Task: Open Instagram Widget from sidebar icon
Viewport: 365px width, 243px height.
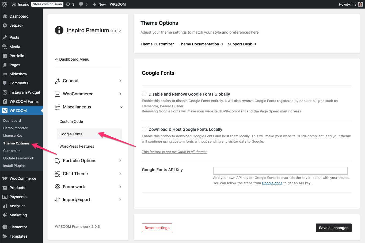Action: pos(5,92)
